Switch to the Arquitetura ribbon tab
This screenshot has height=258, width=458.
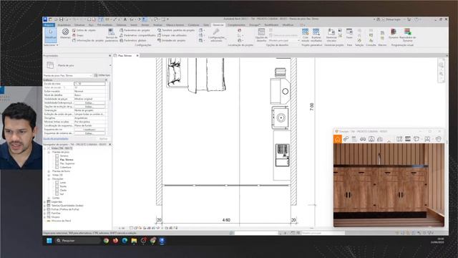[x=64, y=25]
